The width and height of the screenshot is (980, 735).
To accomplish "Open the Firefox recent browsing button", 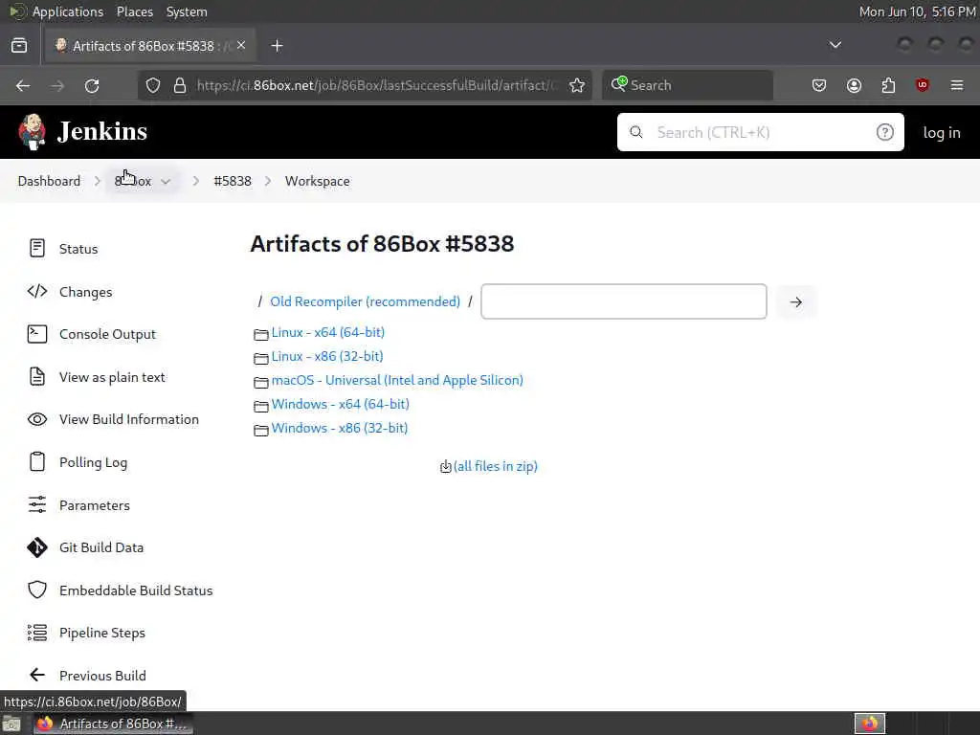I will click(19, 46).
